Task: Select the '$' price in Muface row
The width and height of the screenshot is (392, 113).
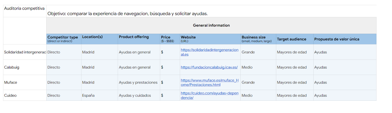Action: tap(170, 82)
